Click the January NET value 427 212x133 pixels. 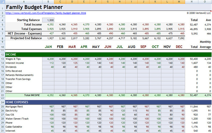[x=51, y=34]
